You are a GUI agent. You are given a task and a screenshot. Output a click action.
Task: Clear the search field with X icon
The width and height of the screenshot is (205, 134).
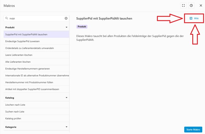tap(66, 18)
